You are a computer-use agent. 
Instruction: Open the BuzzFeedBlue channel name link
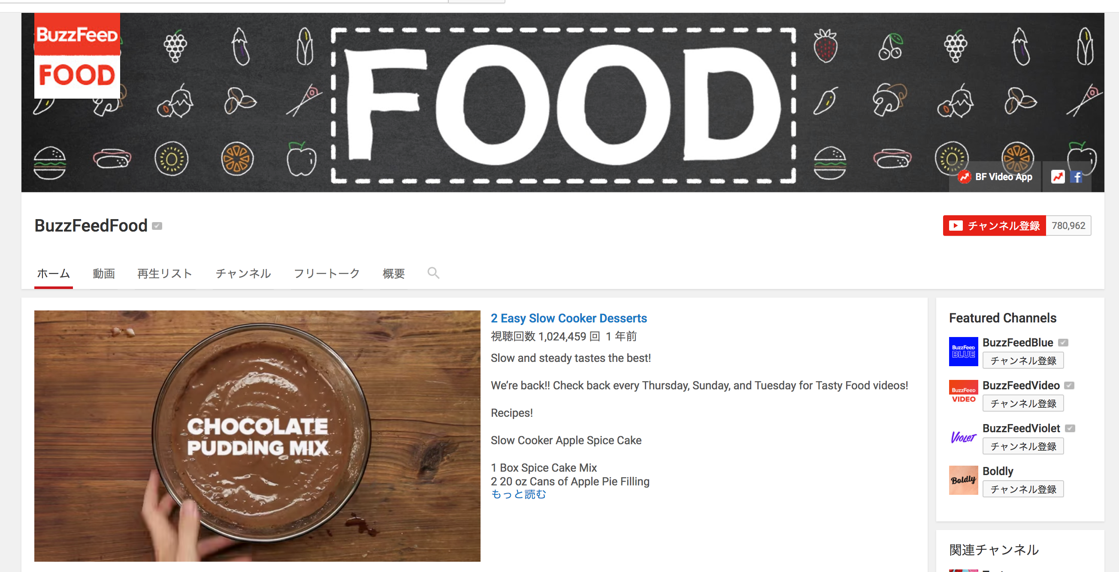pyautogui.click(x=1018, y=343)
